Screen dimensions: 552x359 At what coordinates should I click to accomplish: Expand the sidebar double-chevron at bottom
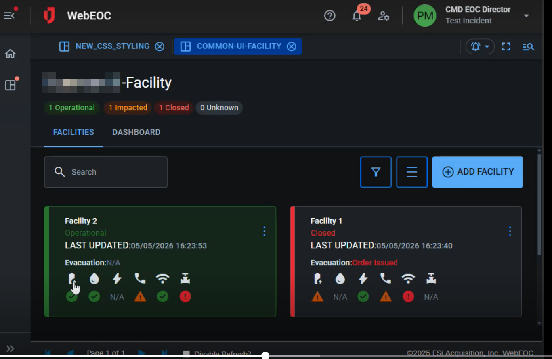(x=10, y=349)
